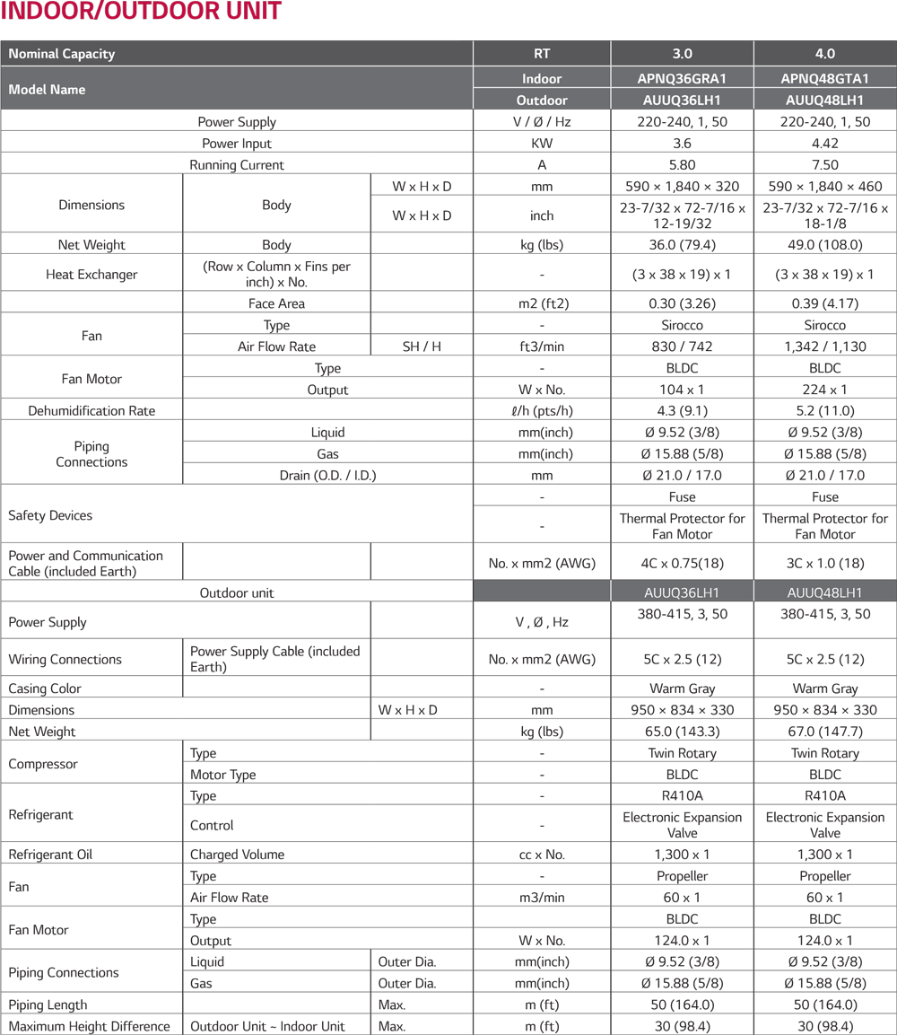Select the Casing Color label

44,689
